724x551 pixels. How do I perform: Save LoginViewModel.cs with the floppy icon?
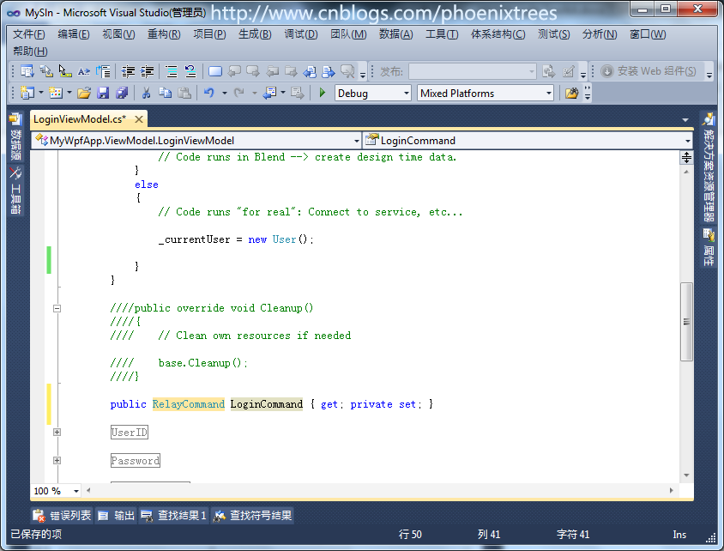(103, 94)
